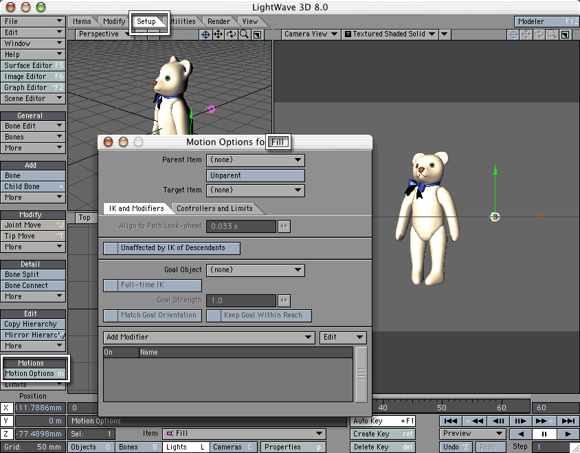Play the animation forward
The width and height of the screenshot is (580, 453).
[x=568, y=434]
